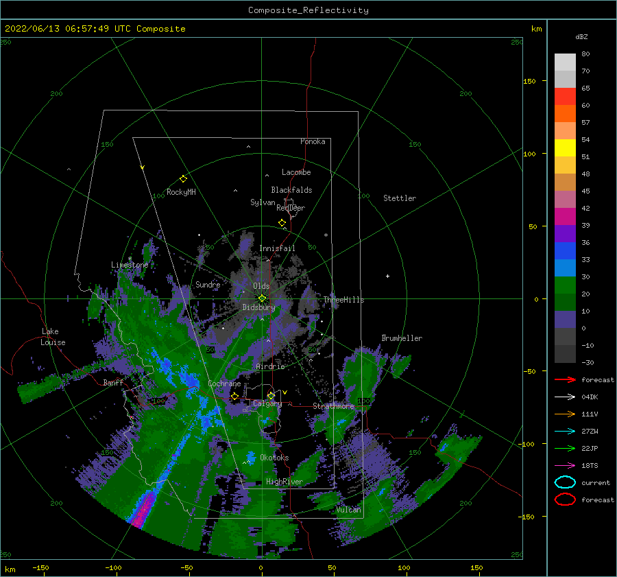Click the dBZ legend heading

[581, 36]
